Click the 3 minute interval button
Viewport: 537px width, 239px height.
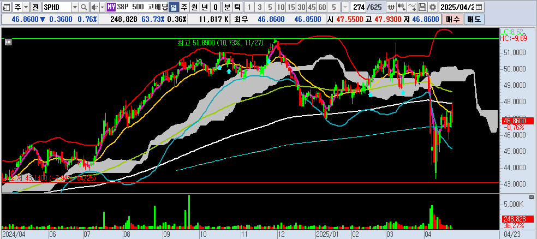pos(260,7)
